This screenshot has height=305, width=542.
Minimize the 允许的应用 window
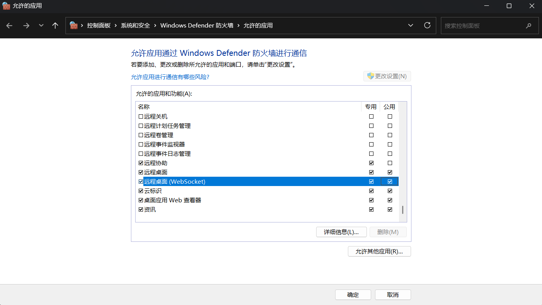[x=487, y=6]
